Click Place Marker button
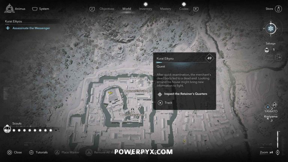Viewport: 288px width, 162px height. point(67,152)
